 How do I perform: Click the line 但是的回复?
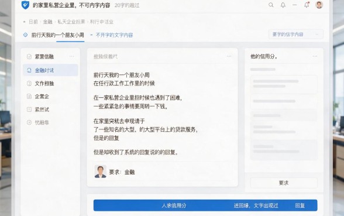(x=106, y=138)
